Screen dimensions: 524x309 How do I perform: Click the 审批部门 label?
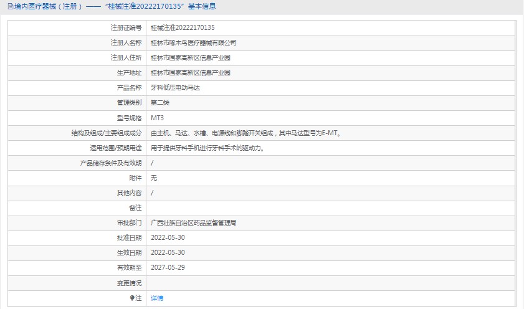point(130,223)
